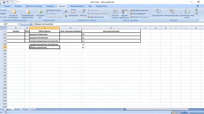Screen dimensions: 204x114
Task: Click the horizontal scrollbar thumb
Action: click(x=157, y=110)
